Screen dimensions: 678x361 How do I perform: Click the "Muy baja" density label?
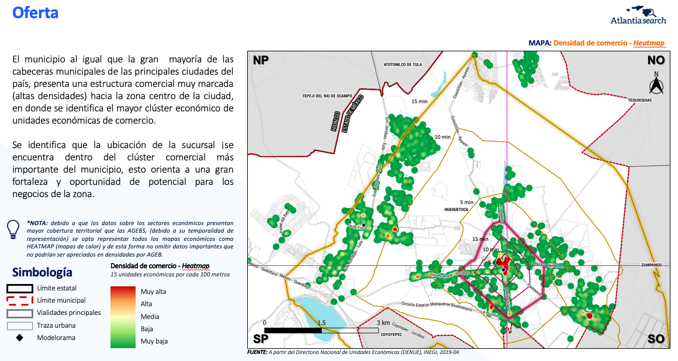[x=154, y=341]
